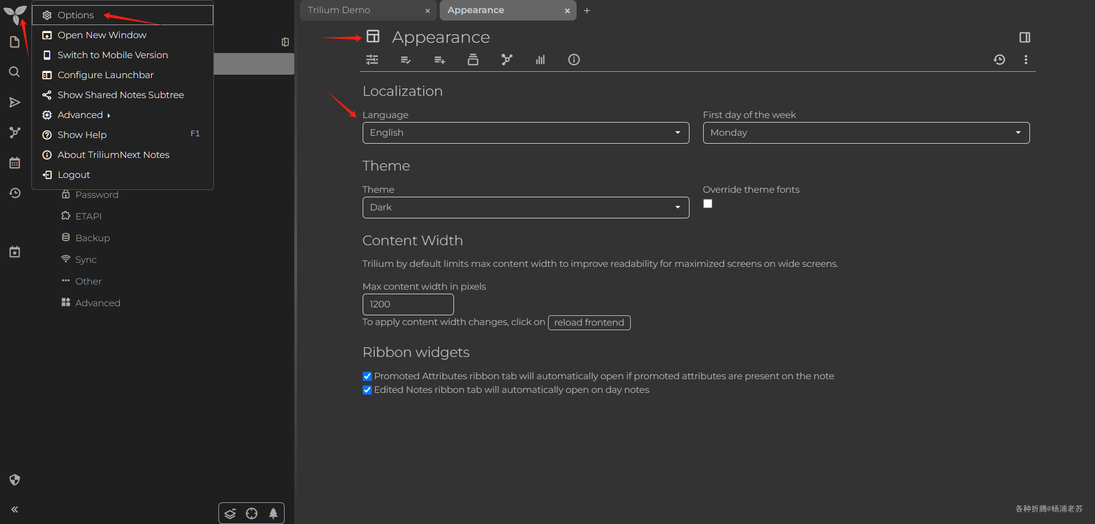Select Configure Launchbar from the menu
This screenshot has height=524, width=1095.
(x=106, y=75)
